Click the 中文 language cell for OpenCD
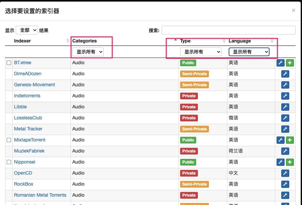 coord(233,173)
